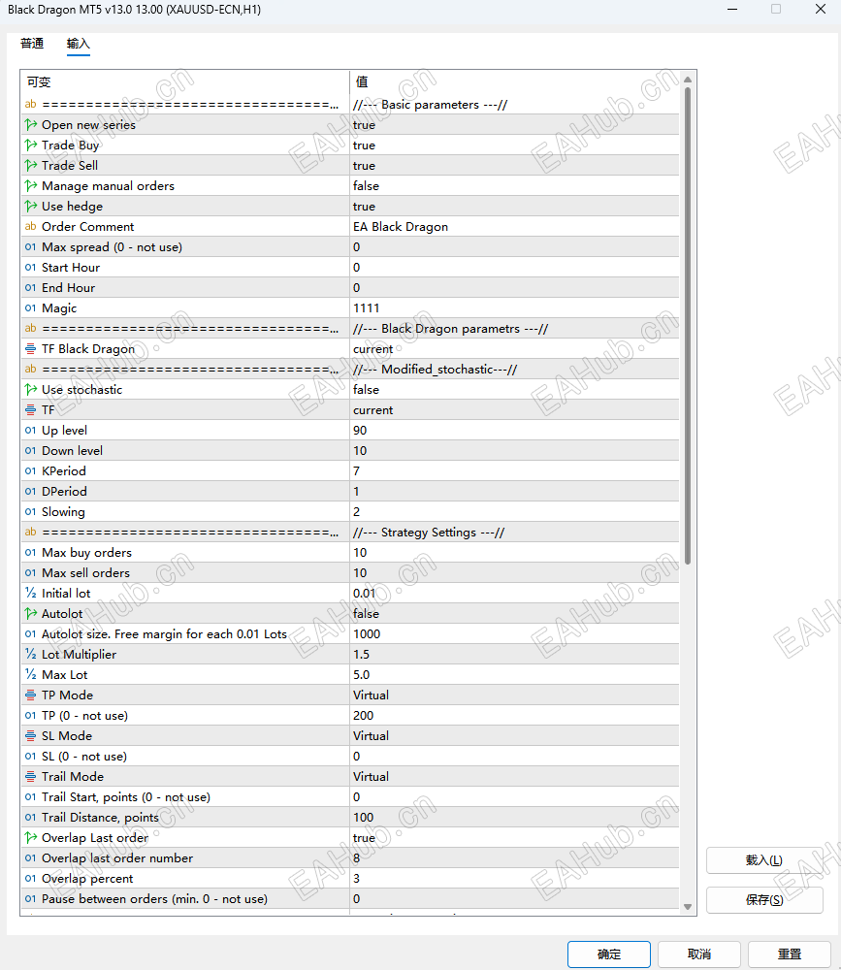Select the Max buy orders row label
Viewport: 841px width, 970px height.
(86, 553)
